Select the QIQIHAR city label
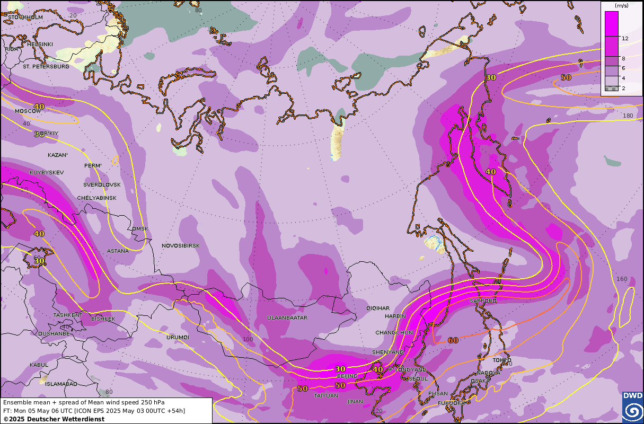Viewport: 644px width, 424px height. pos(378,308)
